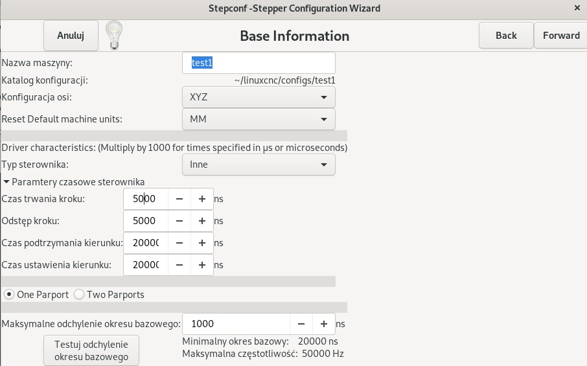Viewport: 587px width, 366px height.
Task: Click the Driver characteristics note text
Action: pyautogui.click(x=174, y=148)
